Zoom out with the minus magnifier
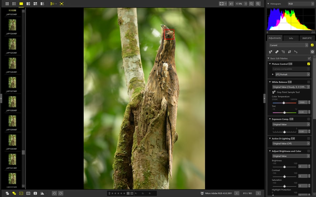 pos(251,4)
